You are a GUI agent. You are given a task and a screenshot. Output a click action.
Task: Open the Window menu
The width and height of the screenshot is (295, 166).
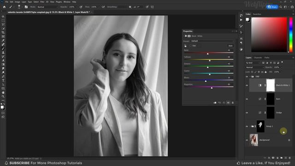pos(67,2)
